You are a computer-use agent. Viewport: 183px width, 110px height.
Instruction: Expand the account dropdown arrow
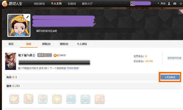click(x=158, y=3)
